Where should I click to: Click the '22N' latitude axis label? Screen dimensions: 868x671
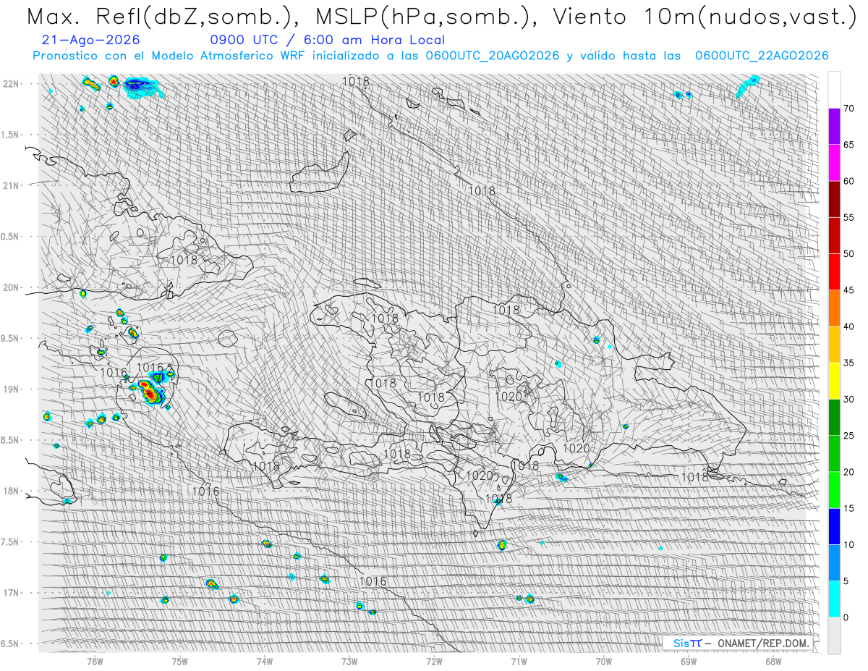point(12,83)
